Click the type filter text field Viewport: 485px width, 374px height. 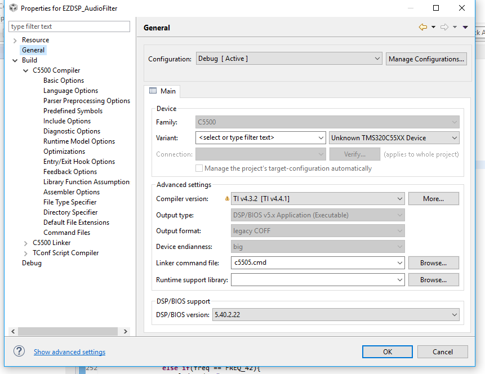tap(69, 26)
